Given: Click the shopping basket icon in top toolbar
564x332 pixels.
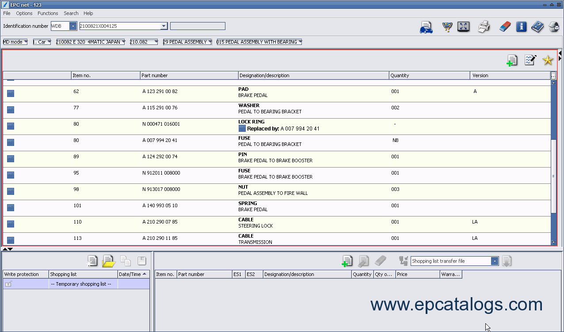Looking at the screenshot, I should [x=447, y=27].
